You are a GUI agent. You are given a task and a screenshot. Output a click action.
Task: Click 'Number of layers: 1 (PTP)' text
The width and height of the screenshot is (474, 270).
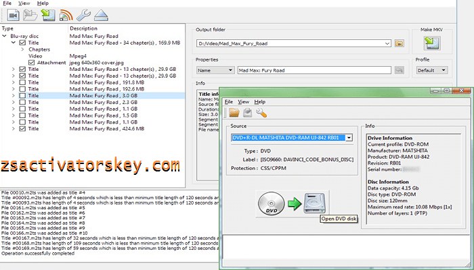[397, 213]
